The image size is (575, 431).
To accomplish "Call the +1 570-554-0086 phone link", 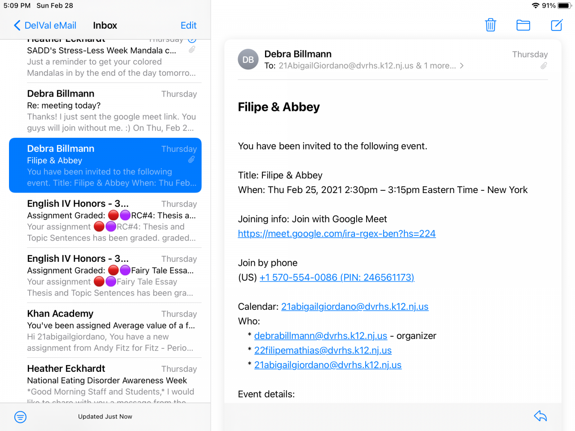I will coord(337,277).
